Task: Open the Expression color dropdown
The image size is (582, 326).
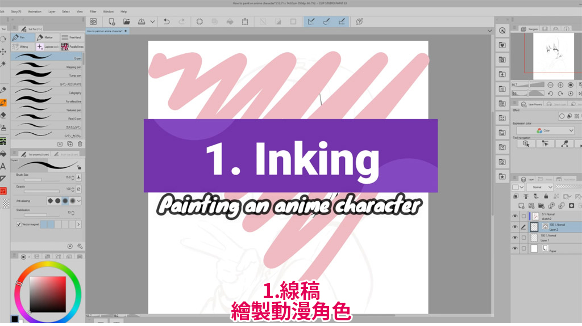Action: pyautogui.click(x=545, y=130)
